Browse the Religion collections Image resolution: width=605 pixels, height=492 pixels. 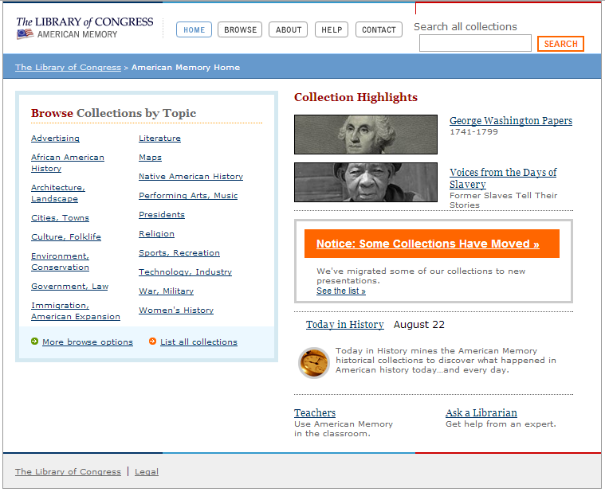(156, 234)
